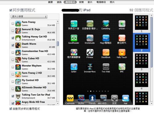
Task: Select the GoodReader app icon
Action: pos(74,38)
